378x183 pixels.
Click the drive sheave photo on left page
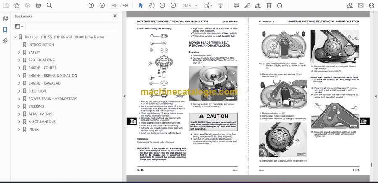[x=213, y=84]
